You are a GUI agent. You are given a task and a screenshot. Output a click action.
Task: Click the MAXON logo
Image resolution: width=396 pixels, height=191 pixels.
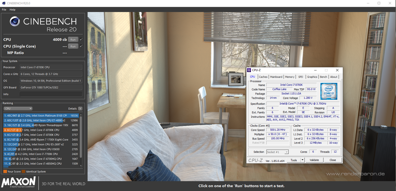(x=19, y=182)
